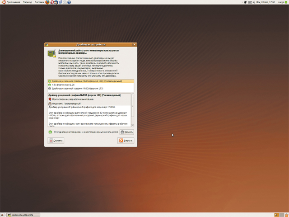Image resolution: width=289 pixels, height=217 pixels.
Task: Click scroll-down arrow of driver description
Action: click(132, 126)
